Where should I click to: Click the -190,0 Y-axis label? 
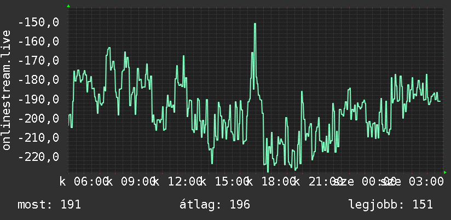pyautogui.click(x=39, y=99)
